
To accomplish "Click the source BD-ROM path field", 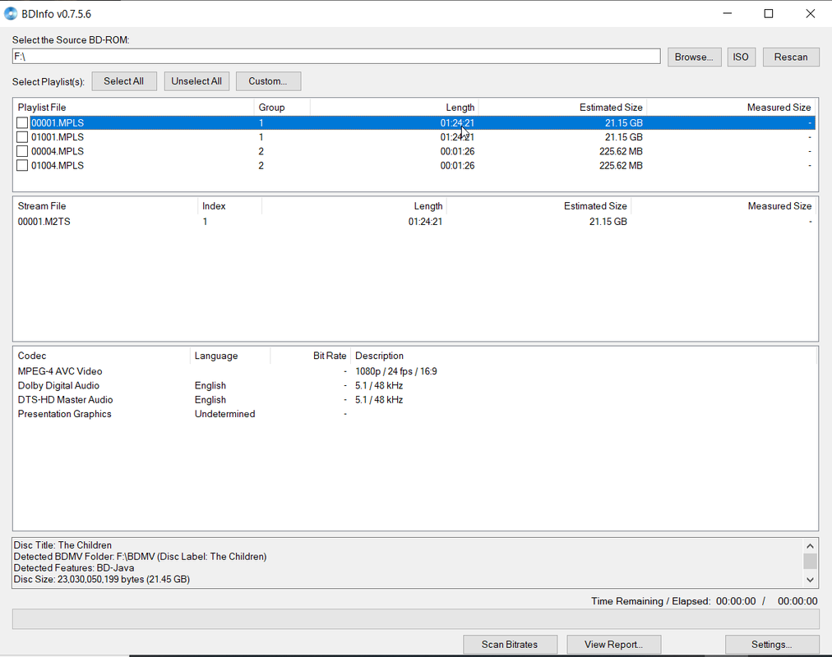I will (x=336, y=56).
